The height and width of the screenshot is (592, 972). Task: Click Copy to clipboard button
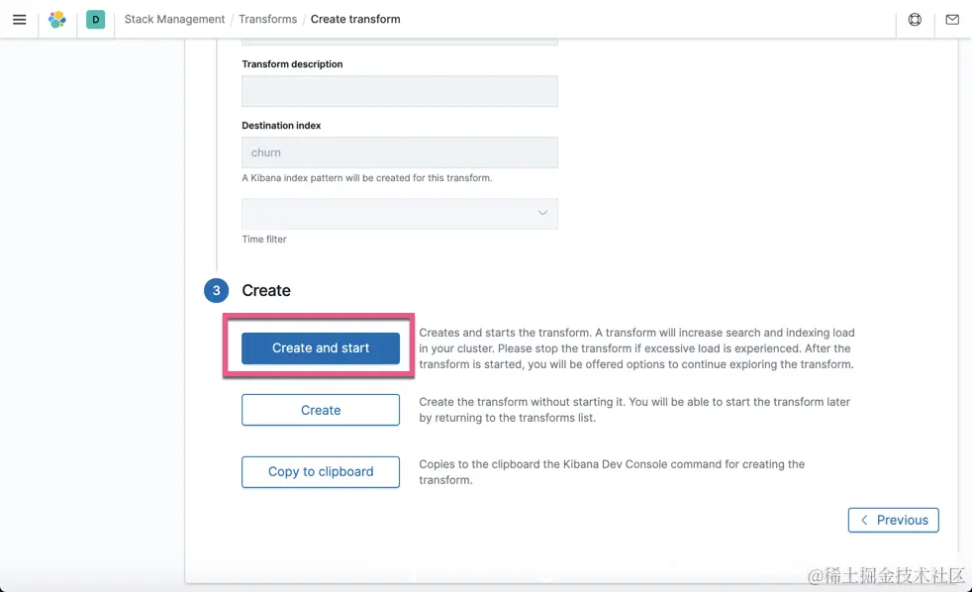coord(321,472)
